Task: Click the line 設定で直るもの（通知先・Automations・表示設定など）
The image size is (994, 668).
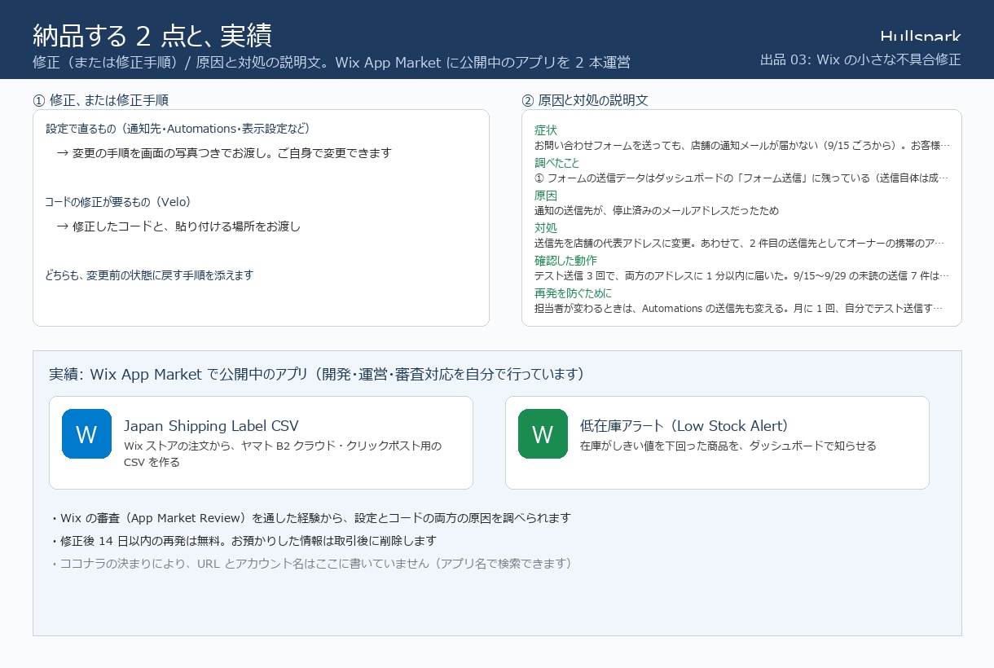Action: coord(178,129)
